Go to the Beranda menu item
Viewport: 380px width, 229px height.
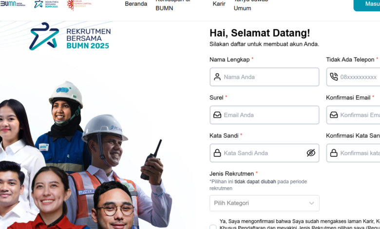point(136,4)
